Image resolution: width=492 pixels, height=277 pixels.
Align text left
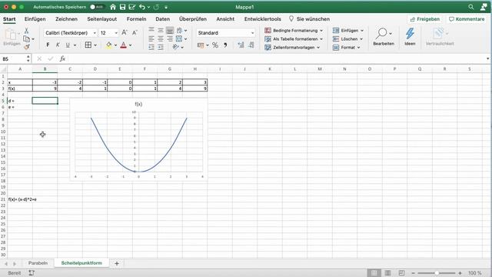tap(151, 39)
